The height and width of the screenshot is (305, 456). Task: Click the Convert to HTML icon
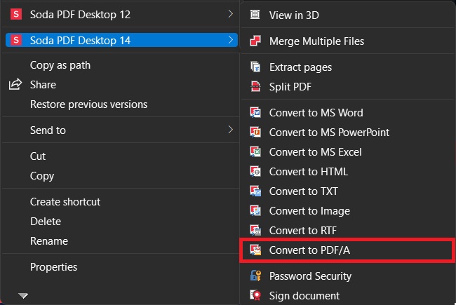click(x=255, y=171)
